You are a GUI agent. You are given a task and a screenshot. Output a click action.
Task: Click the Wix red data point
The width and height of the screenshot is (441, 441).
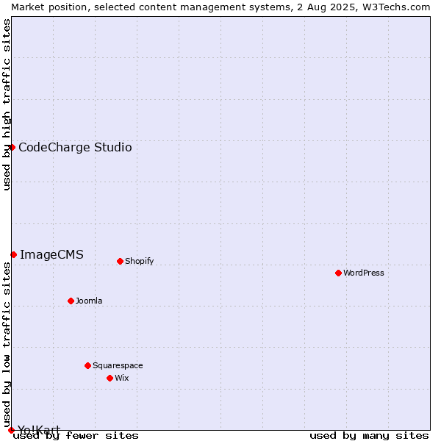click(x=110, y=378)
